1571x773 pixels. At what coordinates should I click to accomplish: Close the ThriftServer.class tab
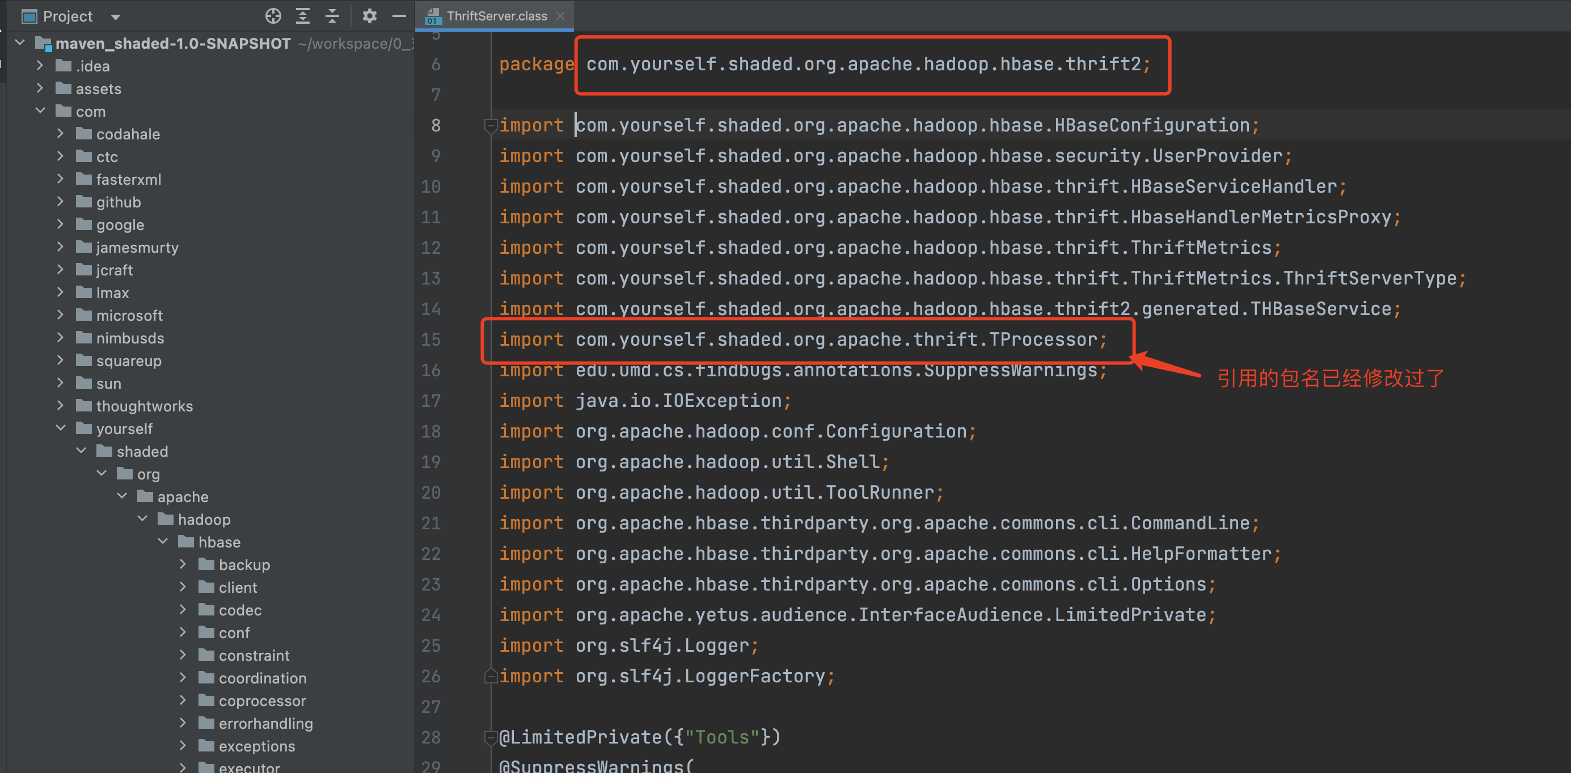[x=560, y=16]
